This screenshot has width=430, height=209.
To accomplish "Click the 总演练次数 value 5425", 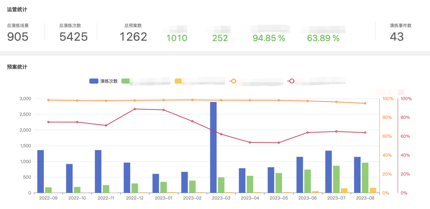I will pyautogui.click(x=74, y=37).
